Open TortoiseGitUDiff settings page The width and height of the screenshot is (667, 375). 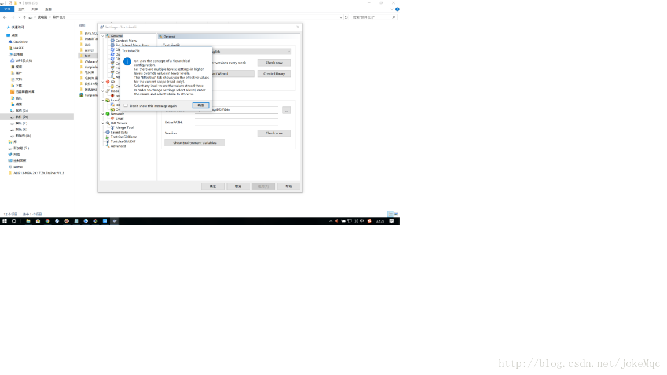click(123, 142)
